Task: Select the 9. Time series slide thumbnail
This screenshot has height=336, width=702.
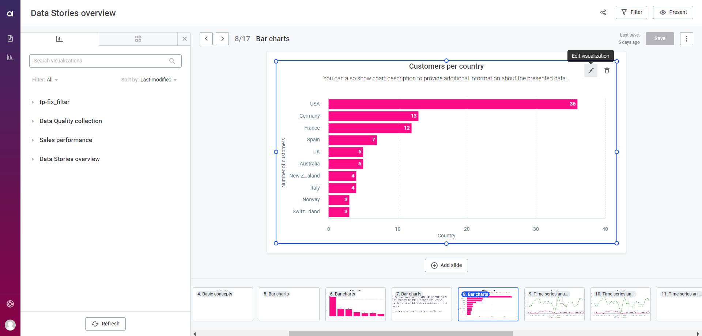Action: click(554, 305)
